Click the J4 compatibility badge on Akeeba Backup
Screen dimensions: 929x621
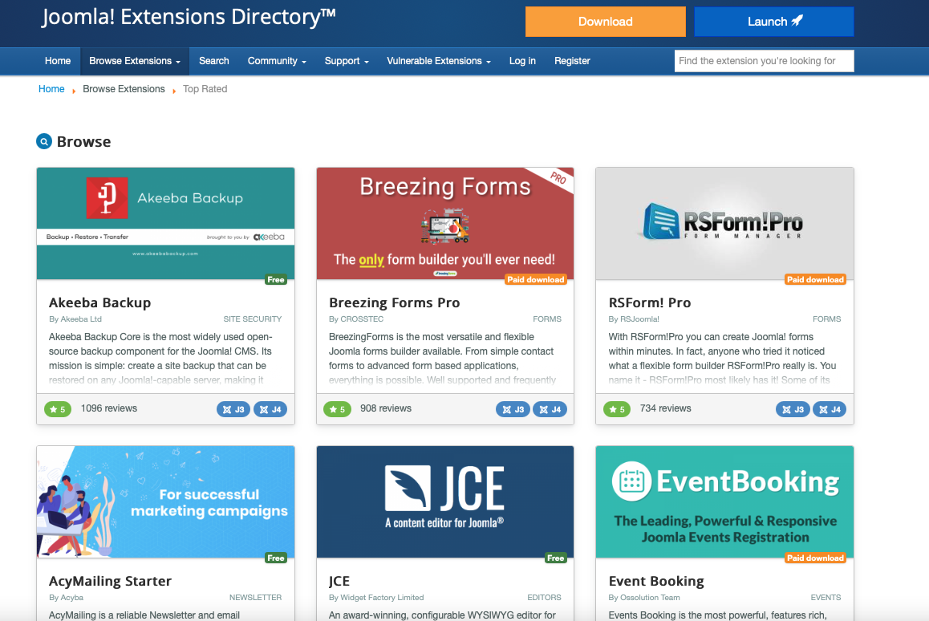click(x=270, y=409)
